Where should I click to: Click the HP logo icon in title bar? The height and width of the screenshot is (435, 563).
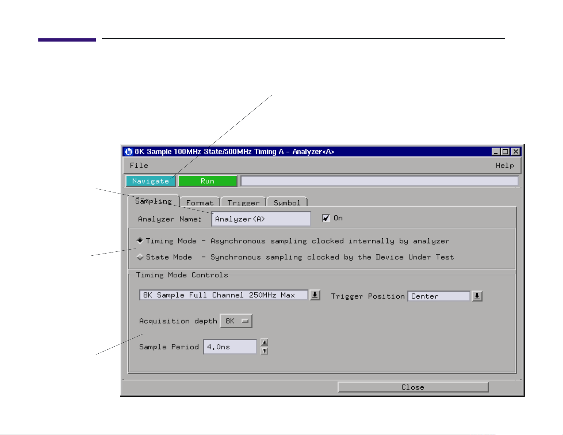(x=129, y=152)
